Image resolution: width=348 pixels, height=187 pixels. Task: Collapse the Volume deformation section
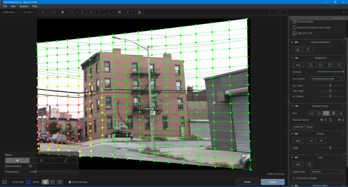click(x=292, y=42)
